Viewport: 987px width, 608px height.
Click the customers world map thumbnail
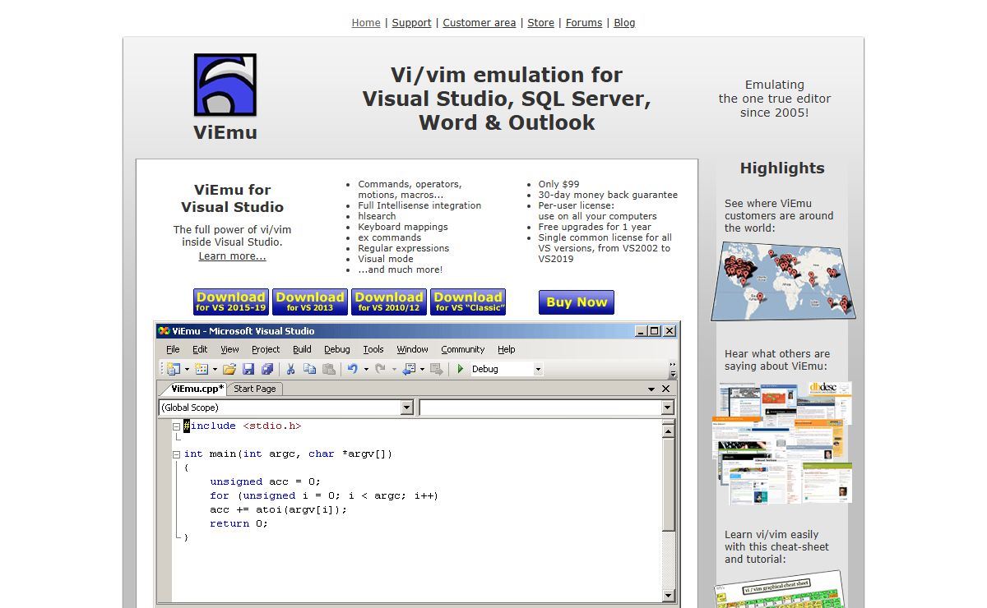pyautogui.click(x=783, y=281)
